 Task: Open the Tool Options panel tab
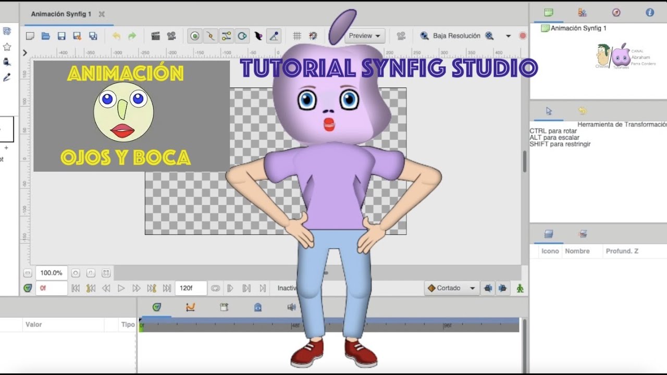549,111
